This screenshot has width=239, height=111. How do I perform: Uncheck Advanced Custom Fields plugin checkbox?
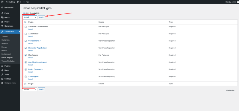pyautogui.click(x=26, y=27)
